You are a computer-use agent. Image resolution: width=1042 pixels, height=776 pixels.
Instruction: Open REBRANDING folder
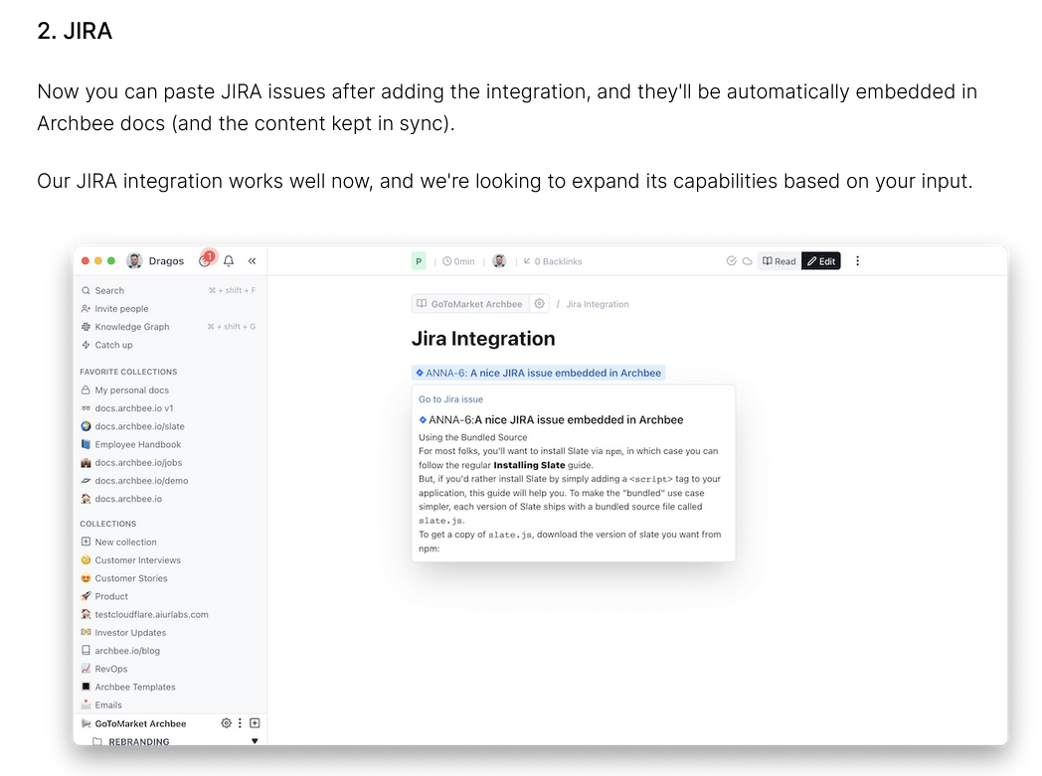click(139, 741)
